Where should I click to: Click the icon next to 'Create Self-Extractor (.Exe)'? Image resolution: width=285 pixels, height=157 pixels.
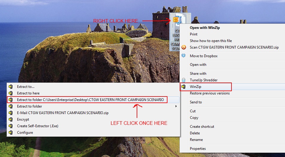click(x=11, y=126)
